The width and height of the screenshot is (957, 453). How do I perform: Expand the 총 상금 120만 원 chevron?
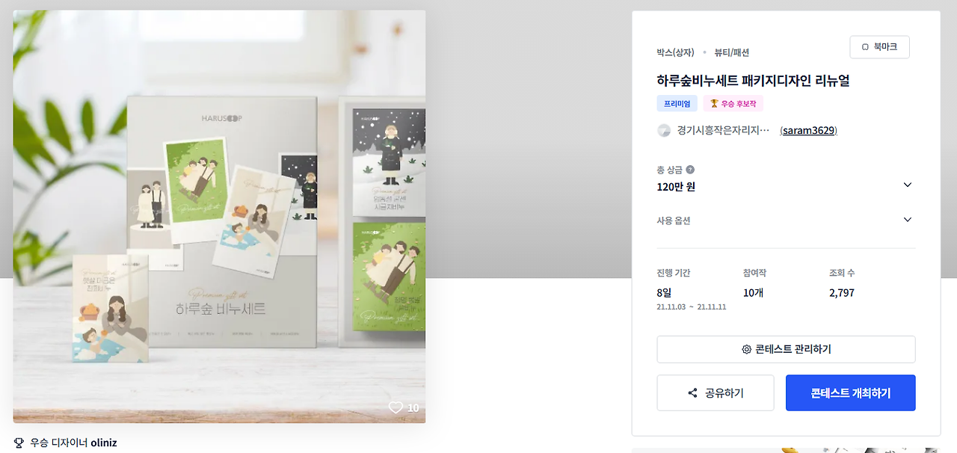[x=908, y=185]
